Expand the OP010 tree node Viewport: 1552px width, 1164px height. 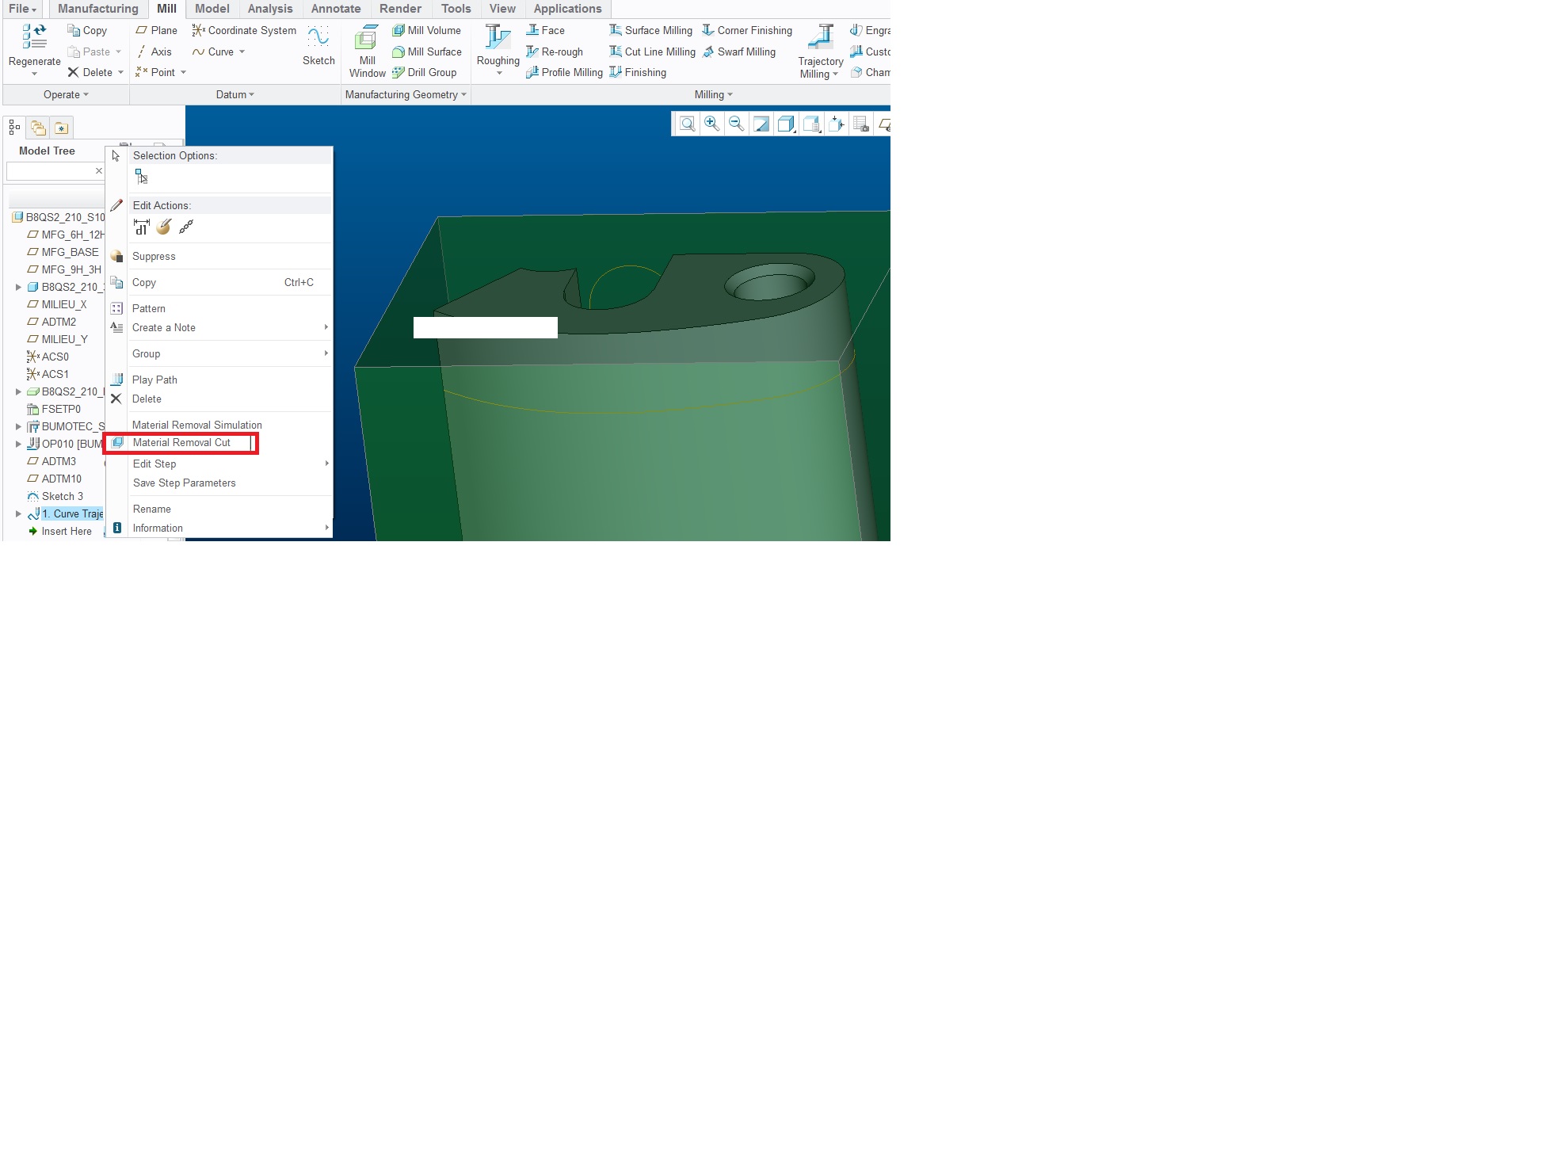pos(18,444)
